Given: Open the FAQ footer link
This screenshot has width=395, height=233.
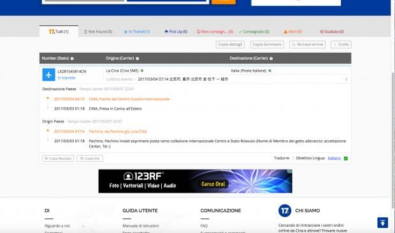Looking at the screenshot, I should [x=204, y=226].
